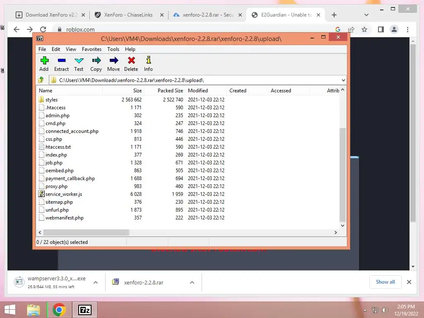This screenshot has width=424, height=318.
Task: Sort by the Modified column header
Action: pyautogui.click(x=206, y=91)
